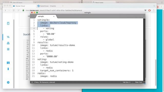Click the unsaved dot on votinglb: tab

[54, 16]
